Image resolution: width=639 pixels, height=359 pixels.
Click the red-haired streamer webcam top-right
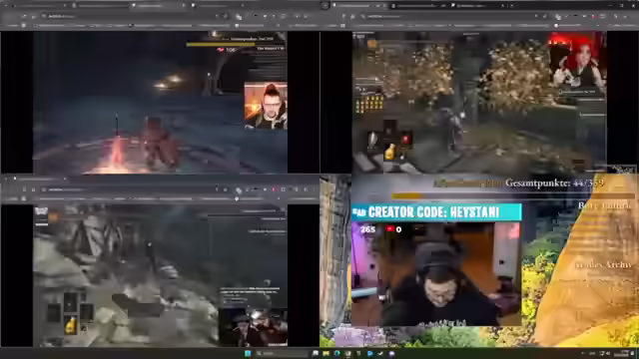(577, 61)
